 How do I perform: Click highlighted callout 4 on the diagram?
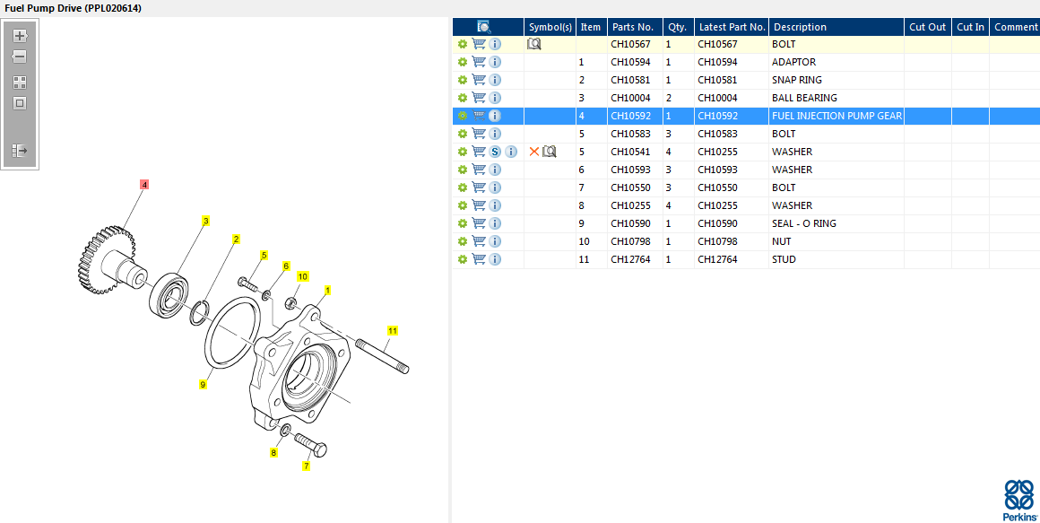(144, 184)
